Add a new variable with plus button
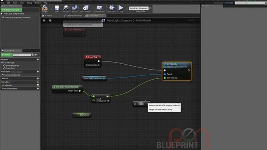 coord(38,82)
